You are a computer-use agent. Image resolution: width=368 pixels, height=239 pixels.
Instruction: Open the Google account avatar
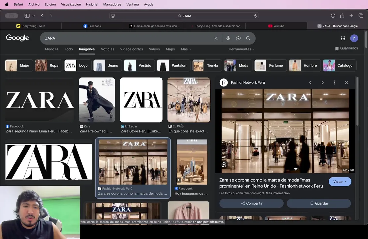tap(354, 38)
